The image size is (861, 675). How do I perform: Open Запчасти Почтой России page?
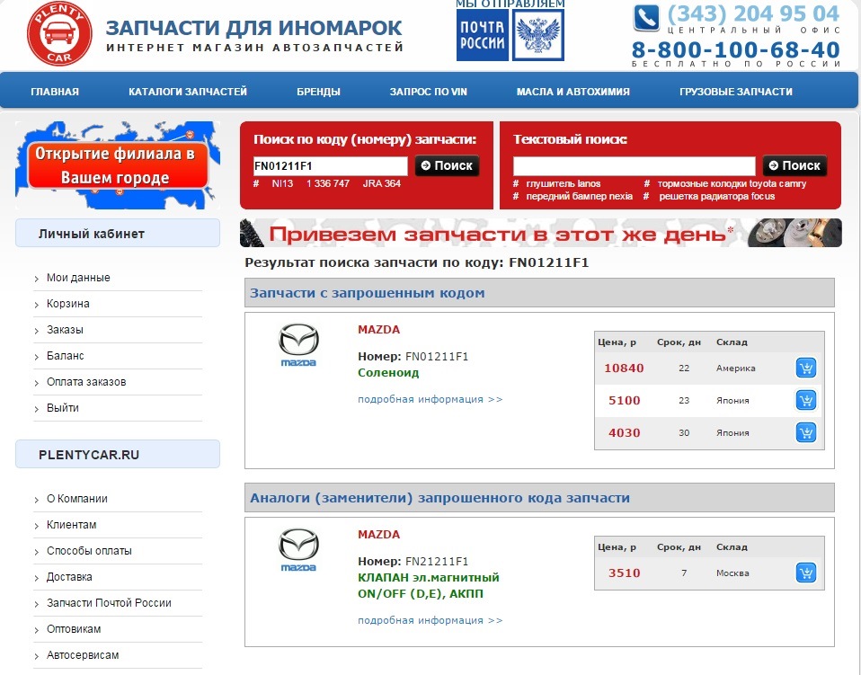point(109,603)
